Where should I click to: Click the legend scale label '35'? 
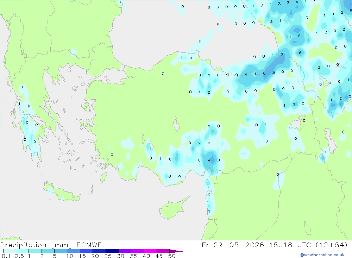133,256
